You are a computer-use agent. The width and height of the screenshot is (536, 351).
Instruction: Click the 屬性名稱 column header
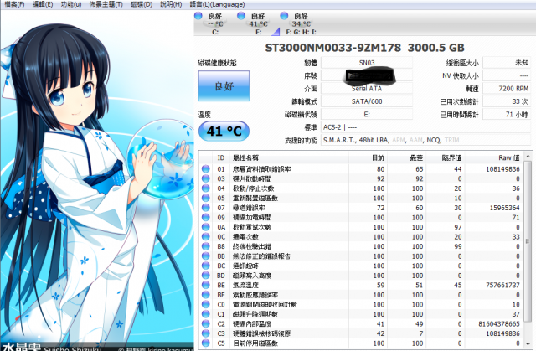pyautogui.click(x=289, y=157)
